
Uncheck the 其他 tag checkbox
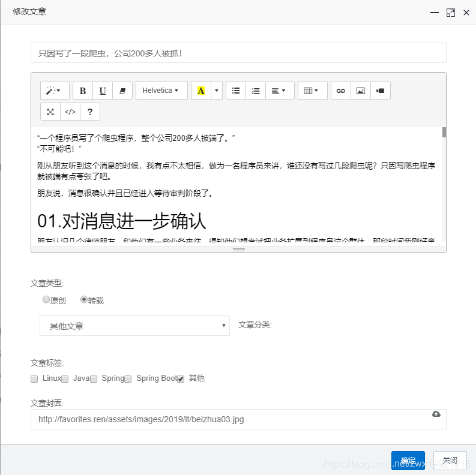[x=181, y=379]
